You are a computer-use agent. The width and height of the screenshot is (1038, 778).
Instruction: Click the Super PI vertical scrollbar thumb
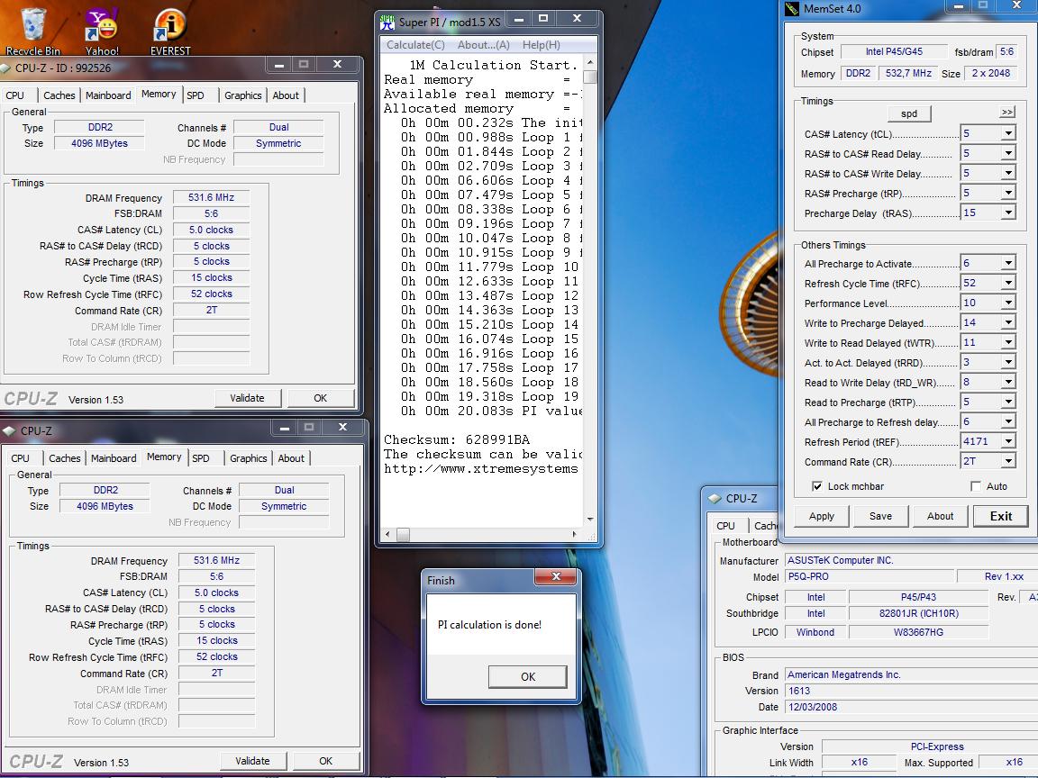coord(590,77)
